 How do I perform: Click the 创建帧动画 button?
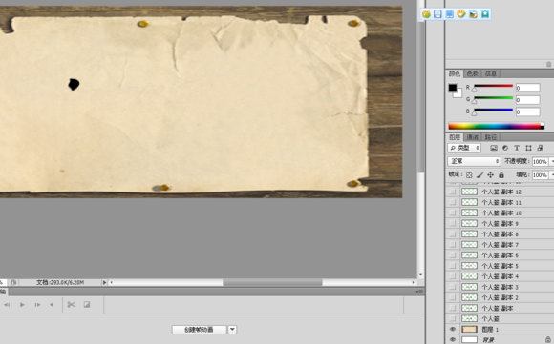(x=200, y=330)
